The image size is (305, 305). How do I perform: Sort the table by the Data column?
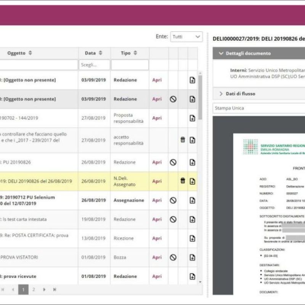point(100,53)
